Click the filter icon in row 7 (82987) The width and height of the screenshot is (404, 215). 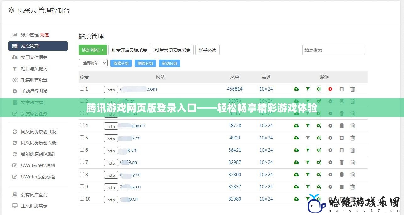[308, 162]
